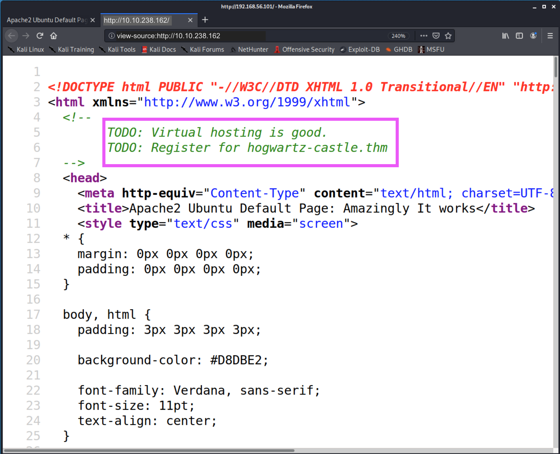Click the media="screen" attribute value
Image resolution: width=560 pixels, height=454 pixels.
point(321,224)
